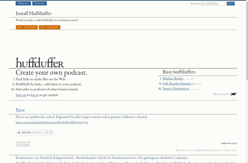Click Markus Becker's activity sparkline
Viewport: 248px width, 163px height.
coord(189,79)
